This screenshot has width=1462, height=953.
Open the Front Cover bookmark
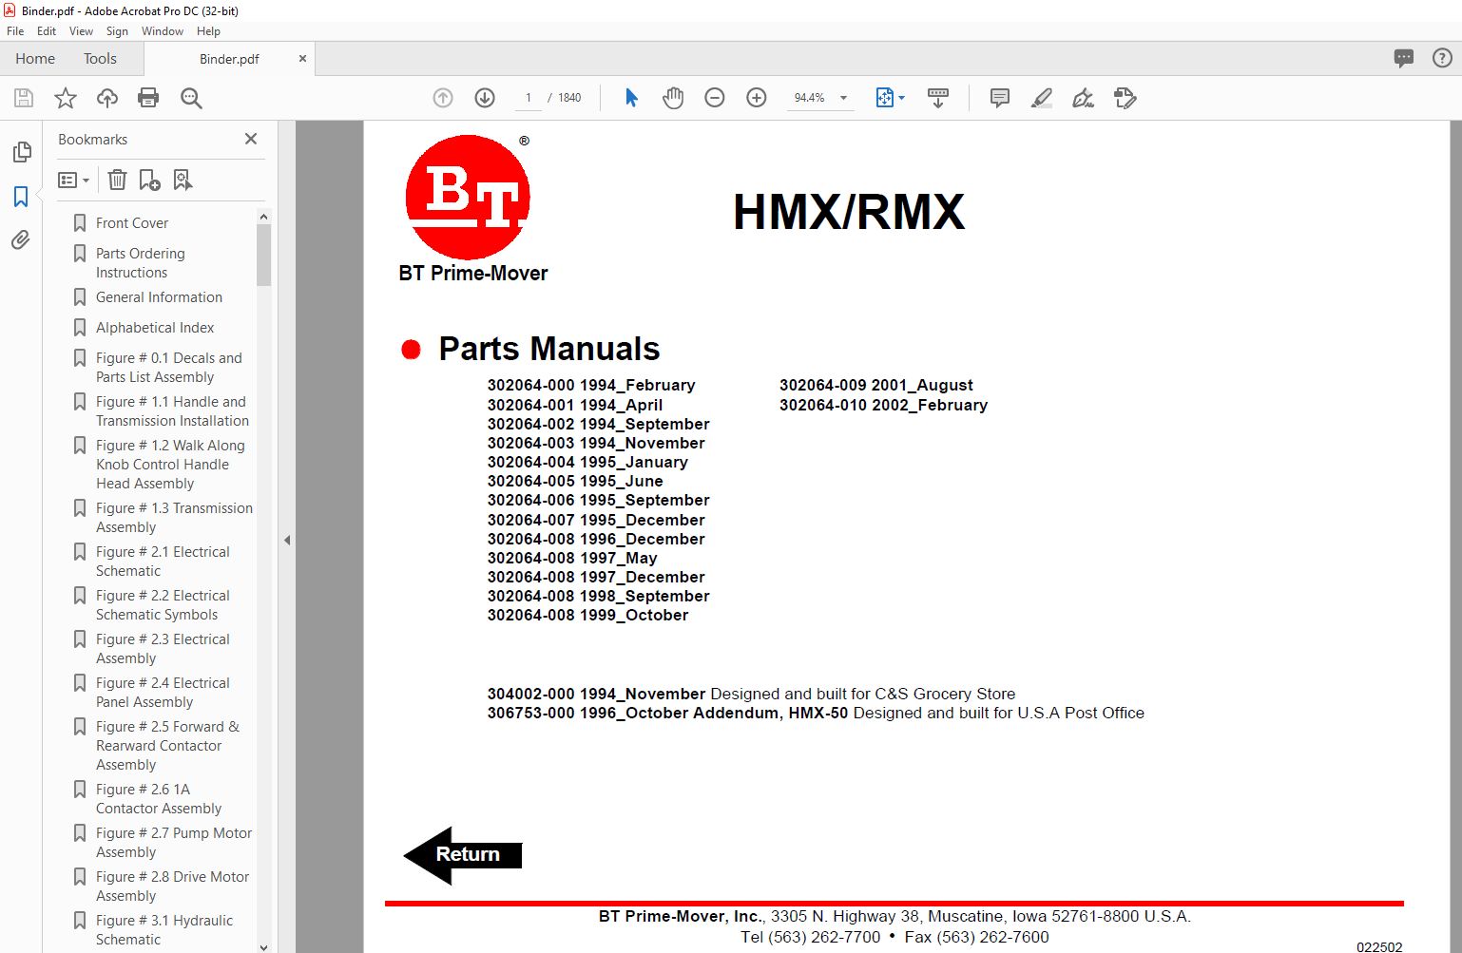[x=132, y=223]
